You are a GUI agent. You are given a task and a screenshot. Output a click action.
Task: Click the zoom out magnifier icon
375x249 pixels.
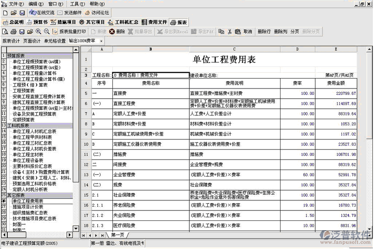click(47, 32)
